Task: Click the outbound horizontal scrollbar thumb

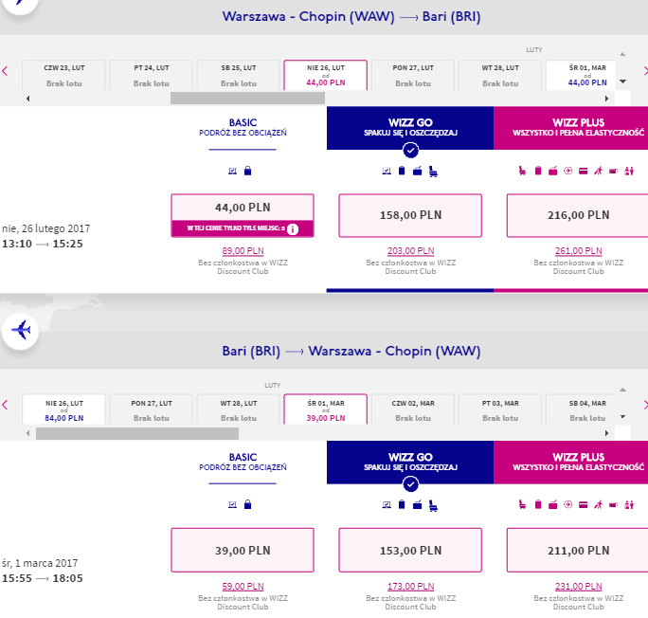Action: [x=247, y=99]
